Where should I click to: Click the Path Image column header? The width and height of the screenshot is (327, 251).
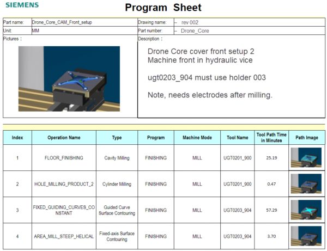coord(307,138)
